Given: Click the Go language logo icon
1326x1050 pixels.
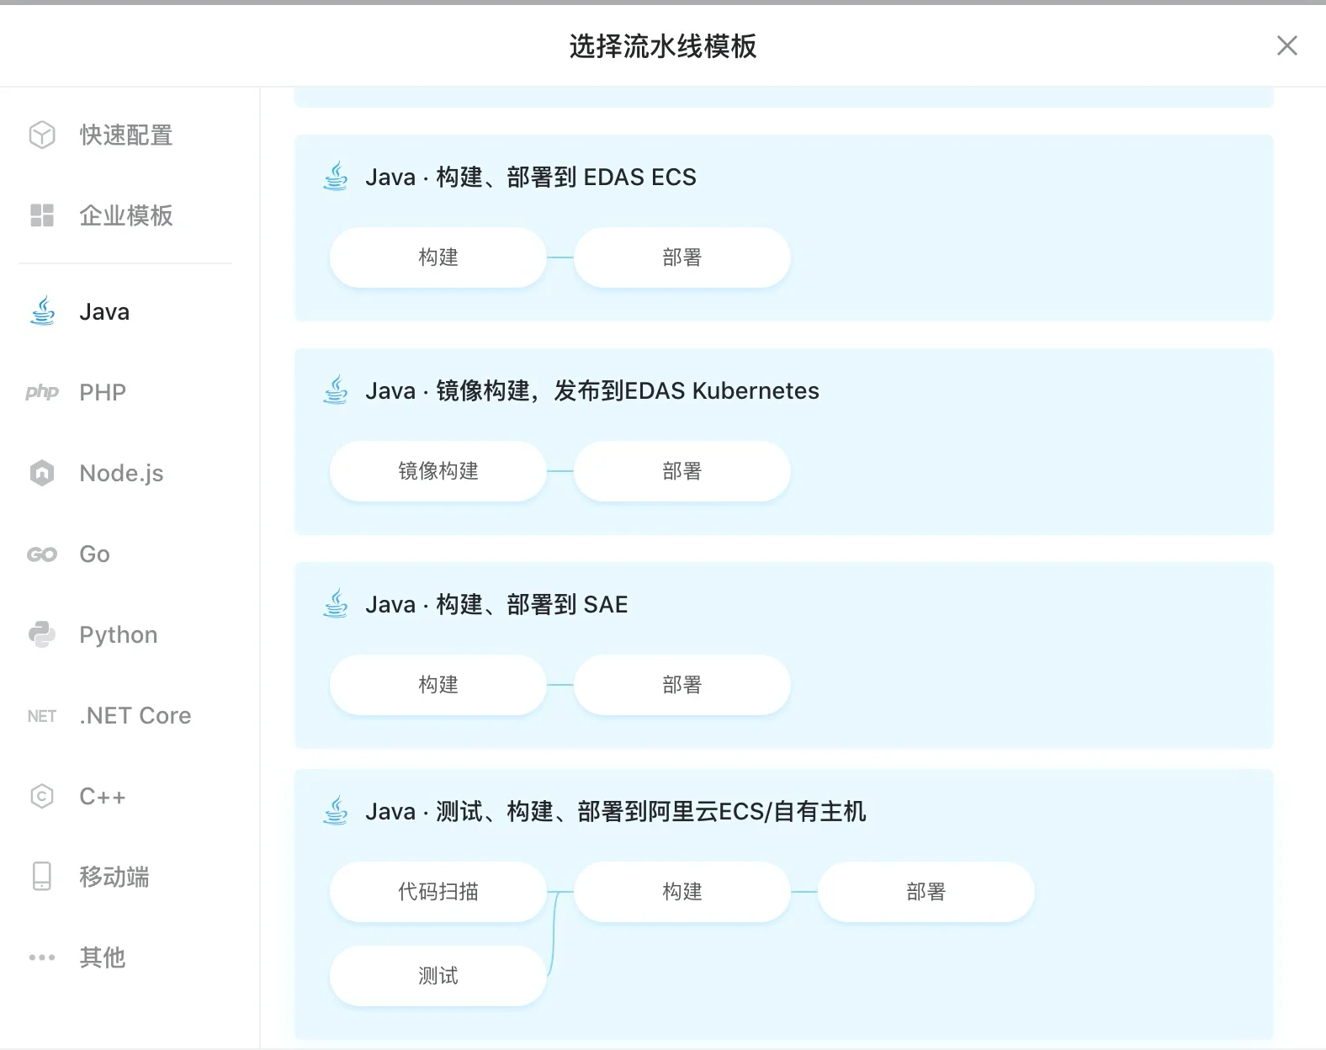Looking at the screenshot, I should [42, 554].
